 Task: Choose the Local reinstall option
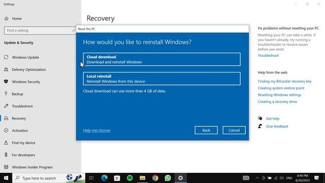161,79
